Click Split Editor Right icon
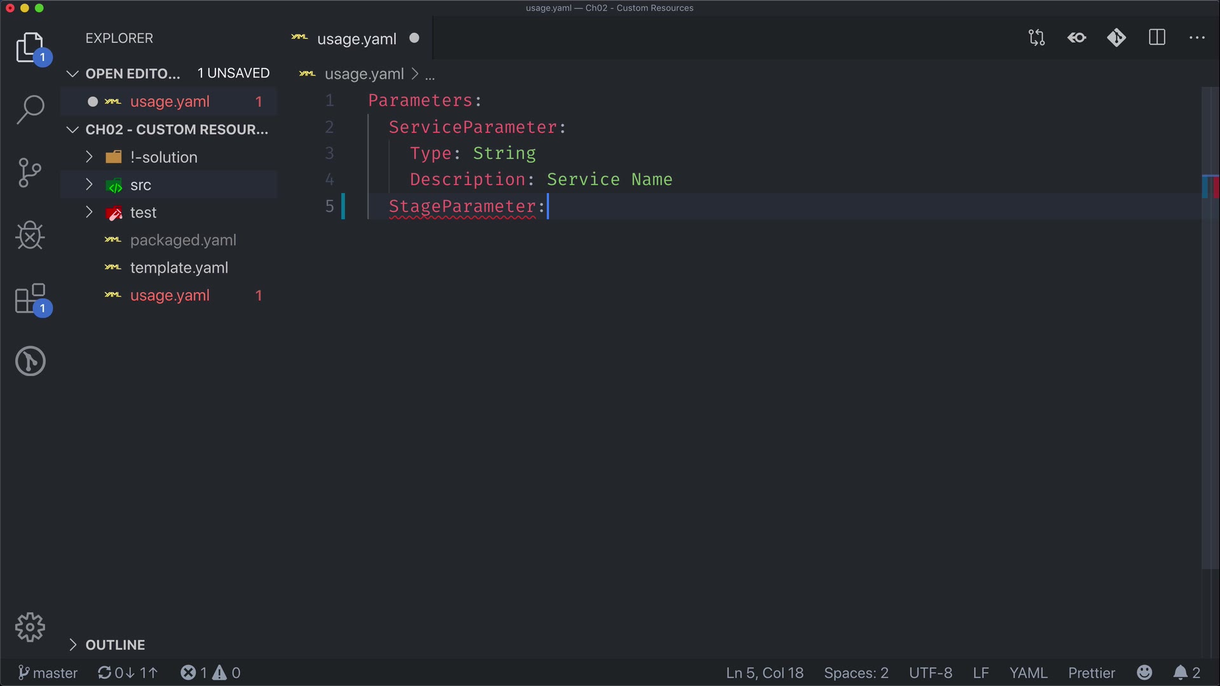Image resolution: width=1220 pixels, height=686 pixels. (1157, 38)
